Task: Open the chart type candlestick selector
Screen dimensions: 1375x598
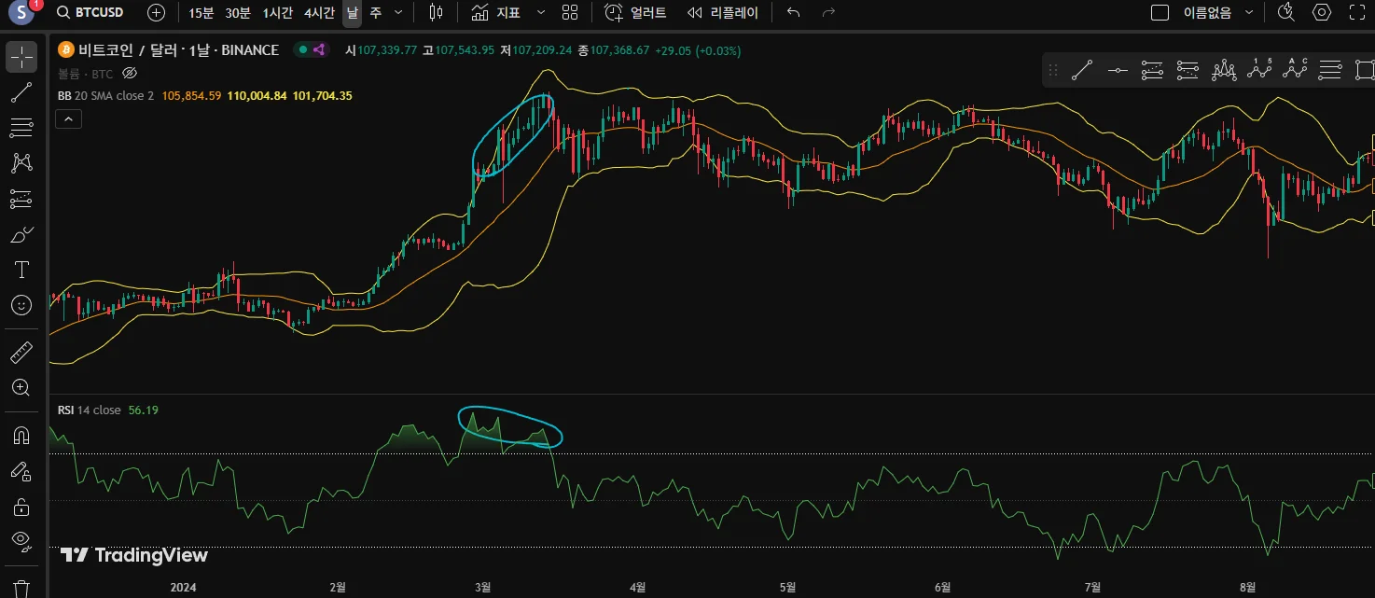Action: (x=436, y=12)
